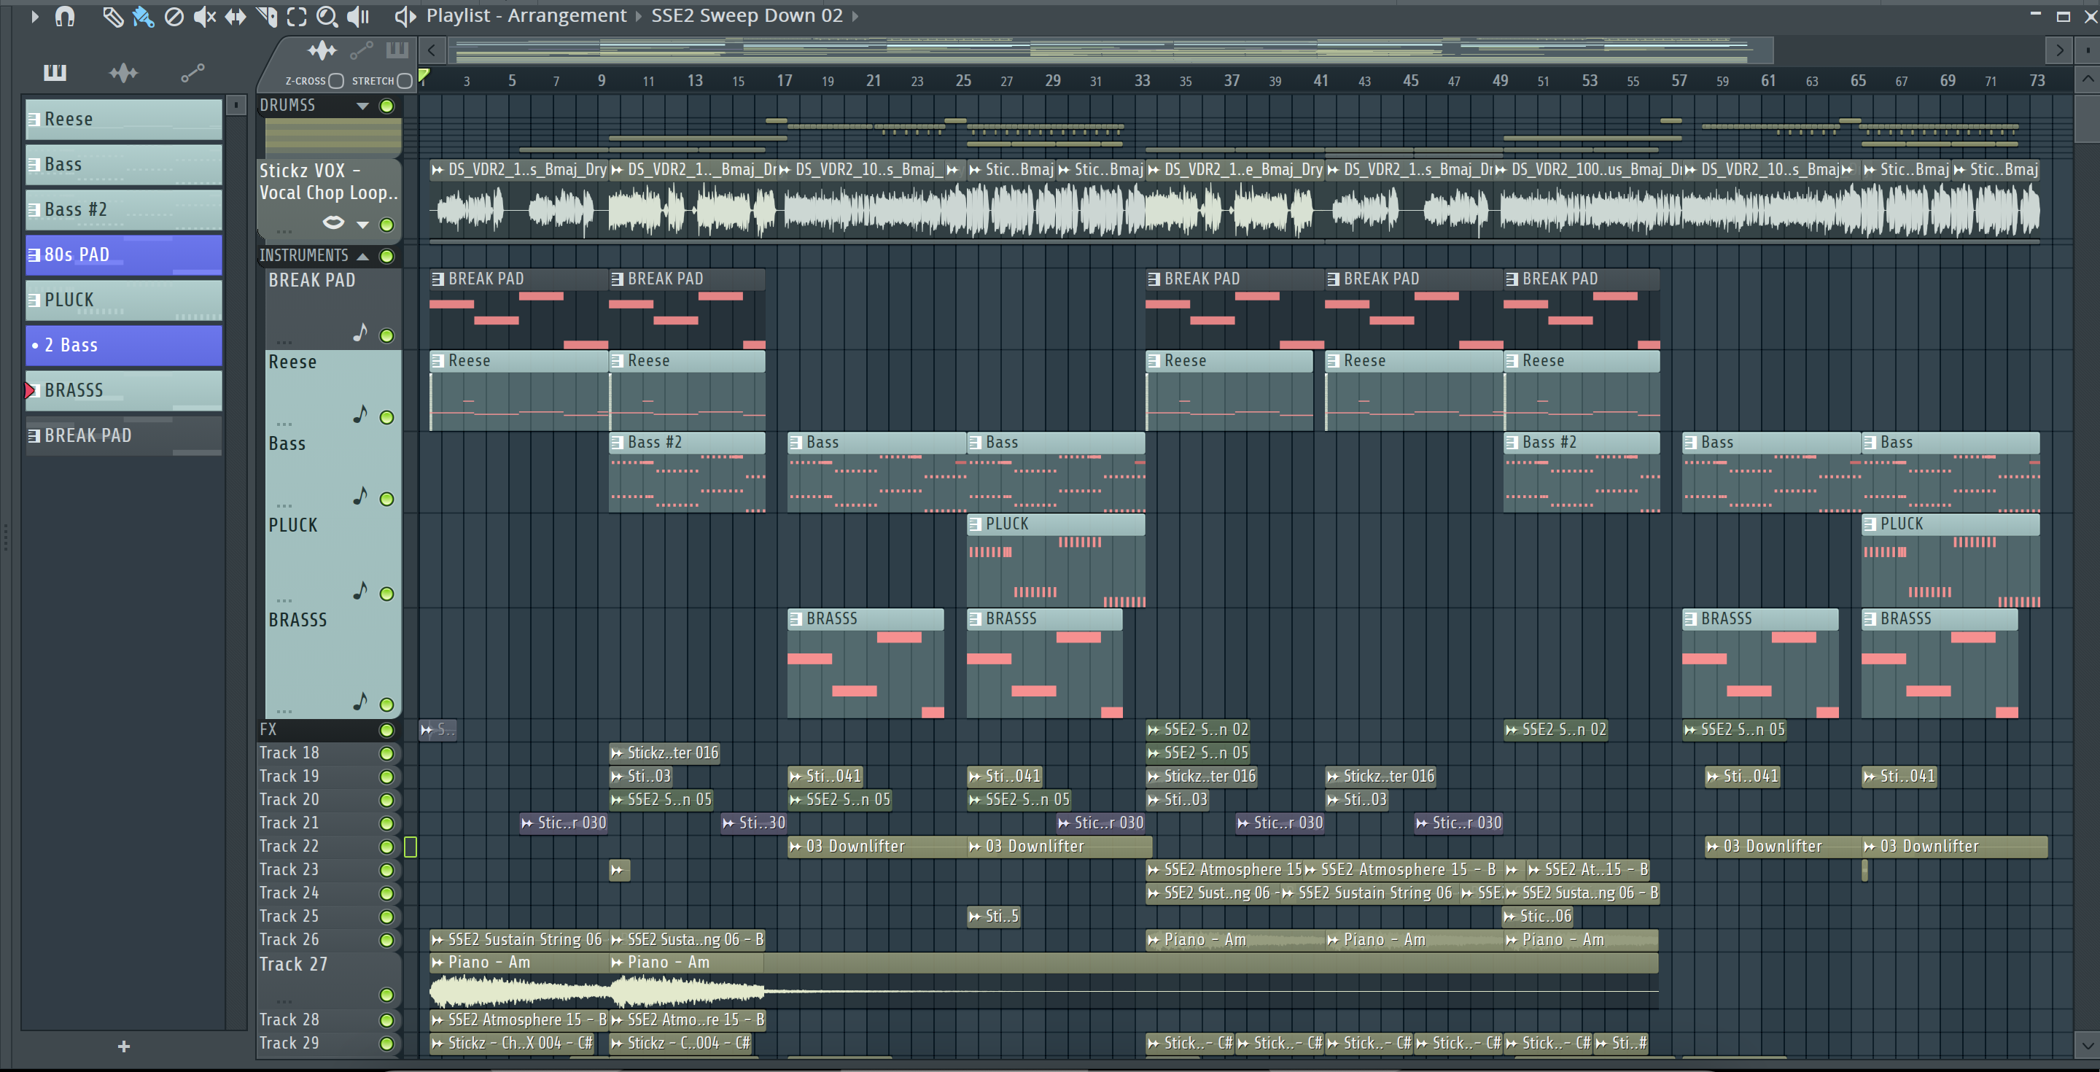Add a new pattern with the plus icon

coord(124,1046)
